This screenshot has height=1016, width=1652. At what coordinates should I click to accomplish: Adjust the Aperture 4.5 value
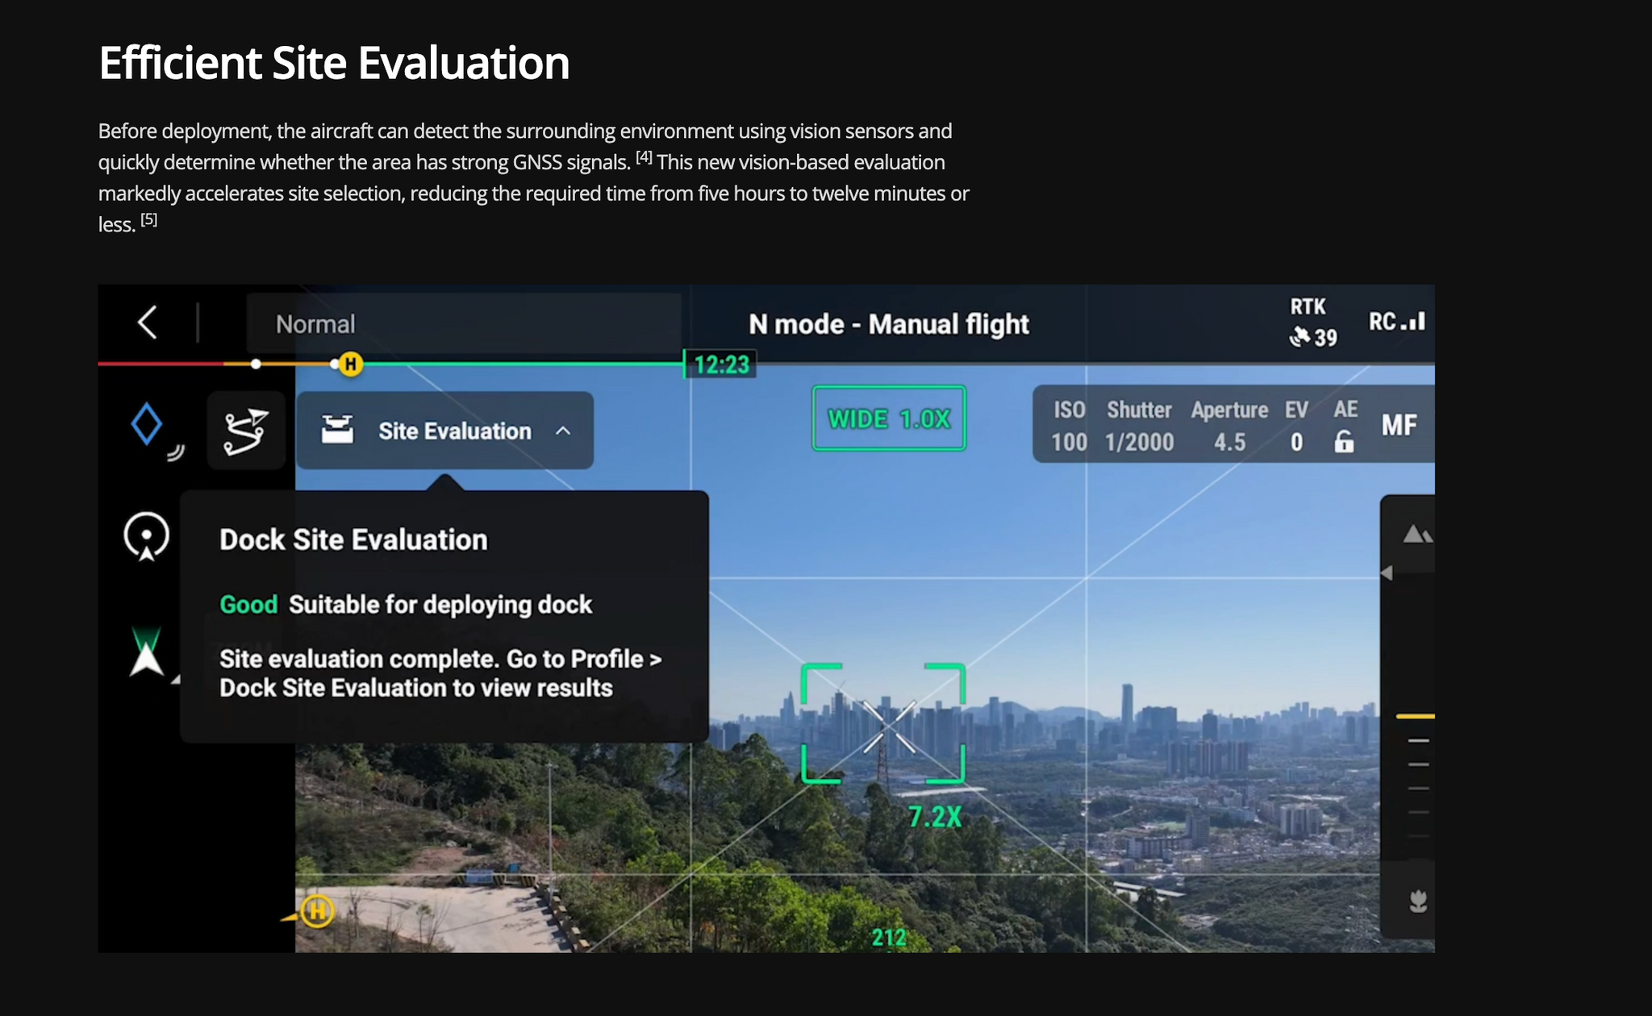click(x=1229, y=426)
